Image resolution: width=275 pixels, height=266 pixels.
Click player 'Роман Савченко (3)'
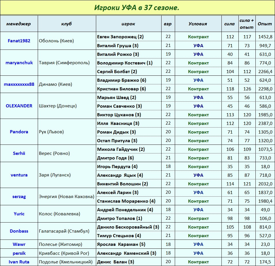120,106
